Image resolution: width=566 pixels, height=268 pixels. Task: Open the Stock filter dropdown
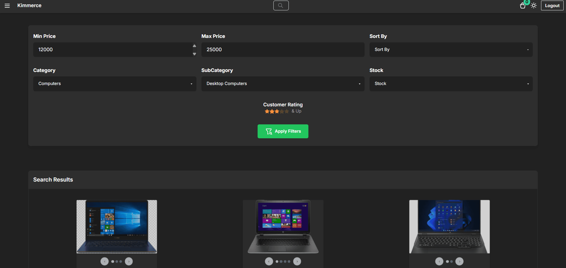point(451,84)
